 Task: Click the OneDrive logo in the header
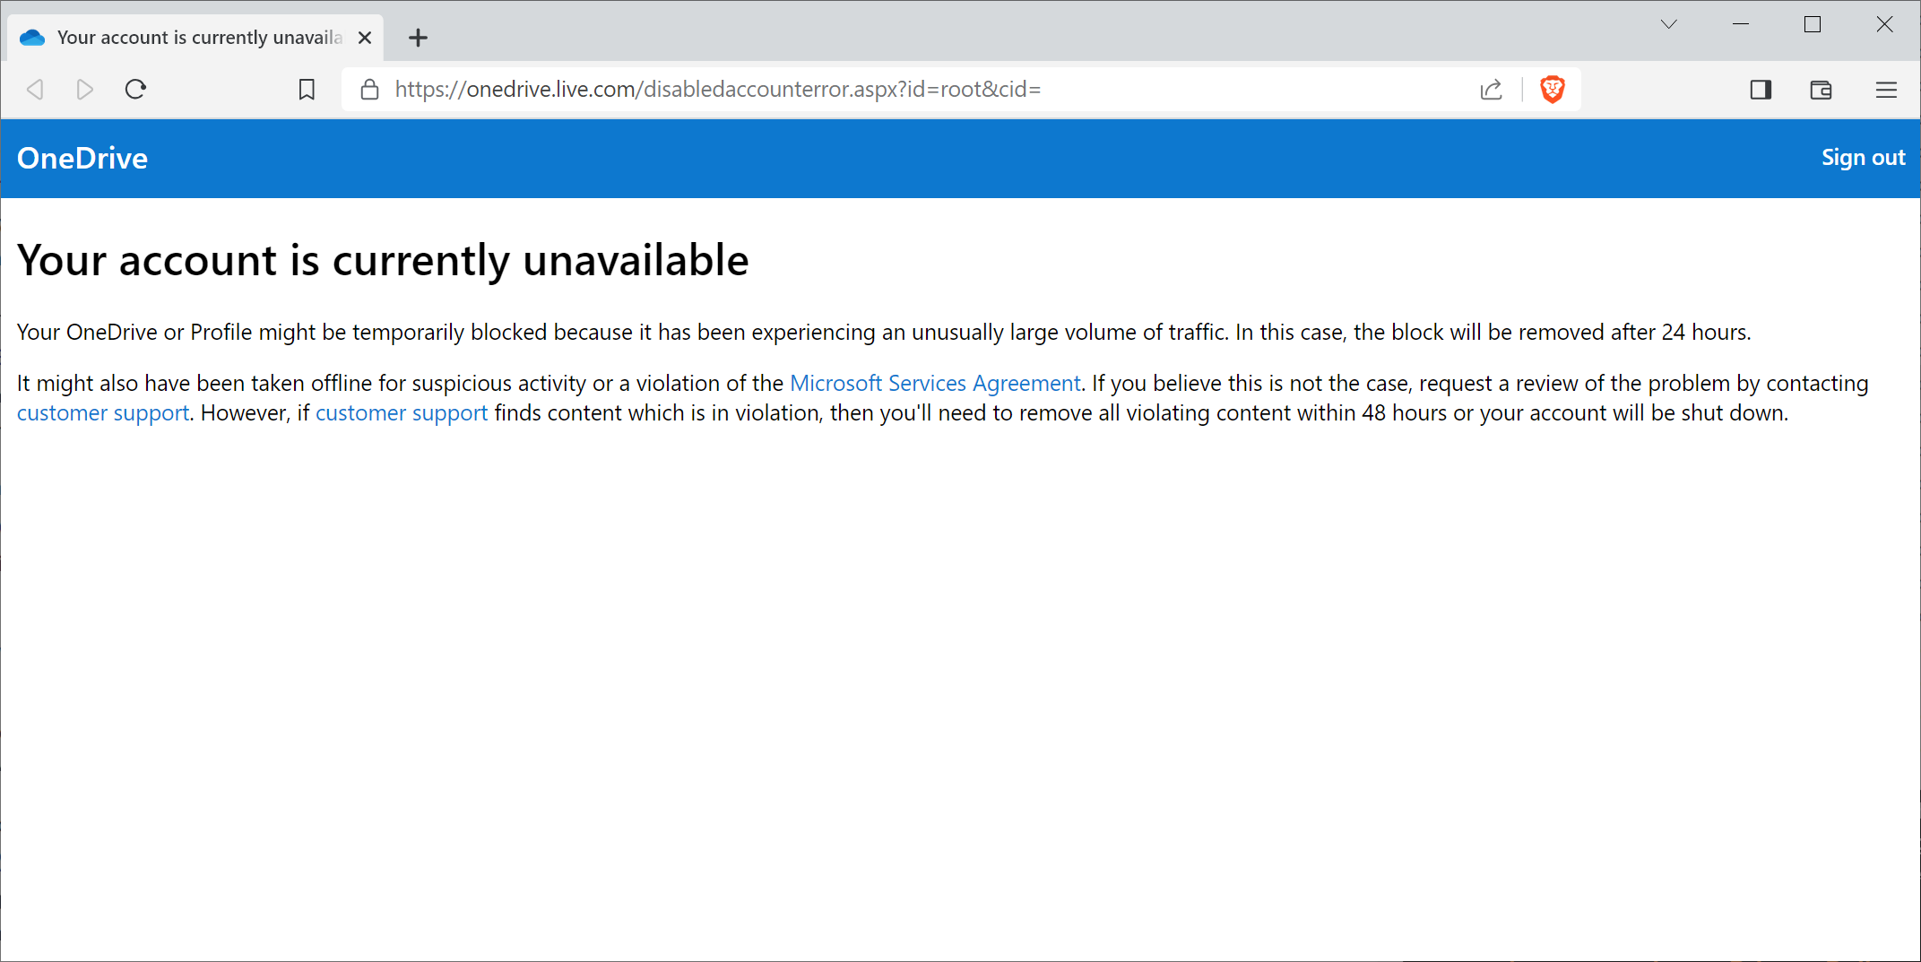(x=82, y=158)
